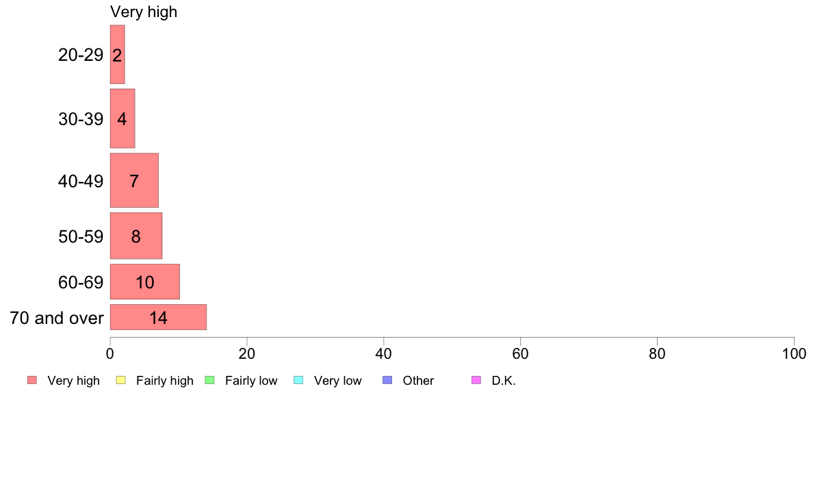Click the Very high chart title
Screen dimensions: 813x503
click(144, 12)
